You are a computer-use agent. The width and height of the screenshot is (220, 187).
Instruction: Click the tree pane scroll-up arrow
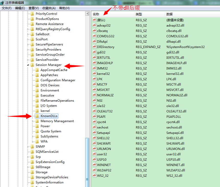[x=87, y=14]
